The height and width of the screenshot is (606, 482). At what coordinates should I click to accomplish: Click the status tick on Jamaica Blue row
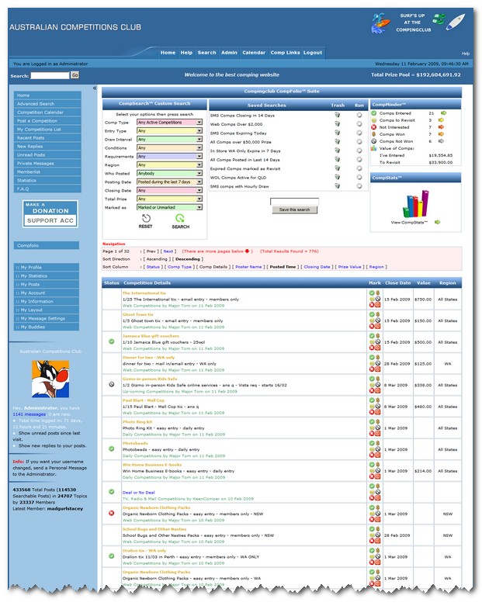tap(111, 341)
